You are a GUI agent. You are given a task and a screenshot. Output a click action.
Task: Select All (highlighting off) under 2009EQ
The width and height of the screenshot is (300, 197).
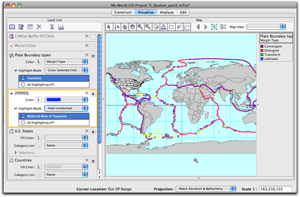click(23, 122)
